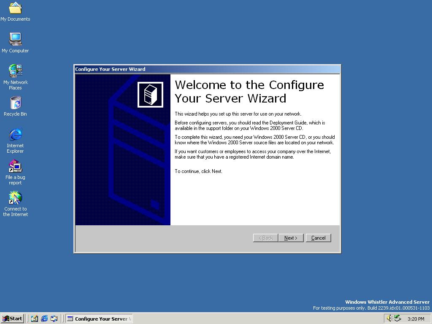
Task: Click the server icon in wizard banner
Action: 150,94
